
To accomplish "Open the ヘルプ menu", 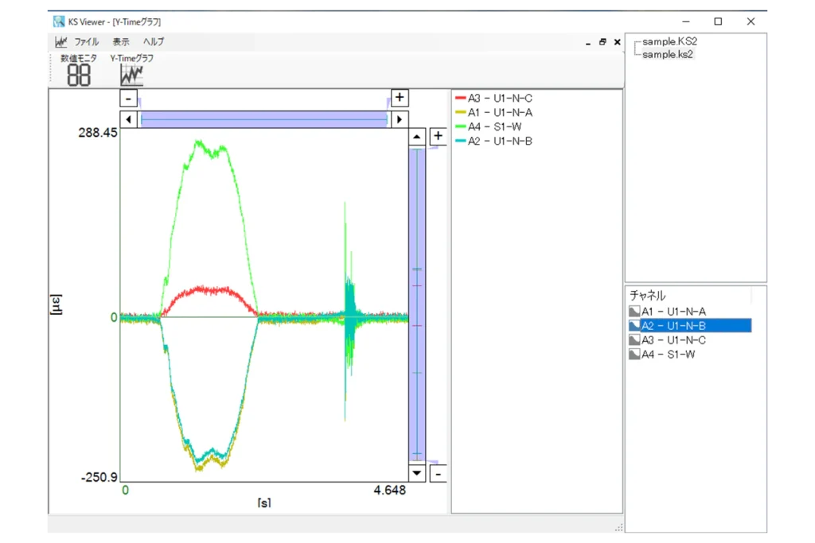I will click(154, 42).
